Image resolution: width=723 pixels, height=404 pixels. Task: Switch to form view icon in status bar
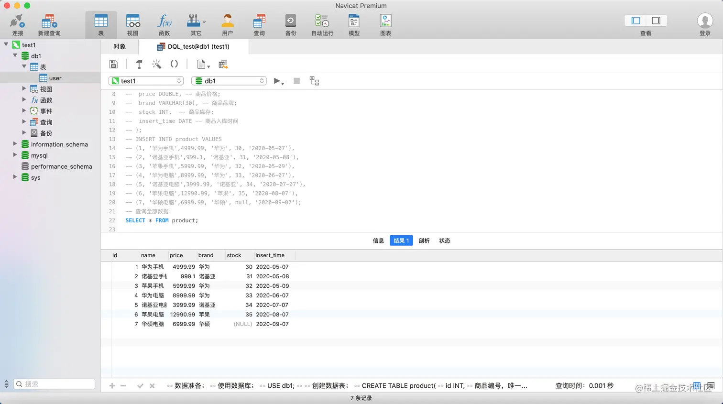click(711, 386)
